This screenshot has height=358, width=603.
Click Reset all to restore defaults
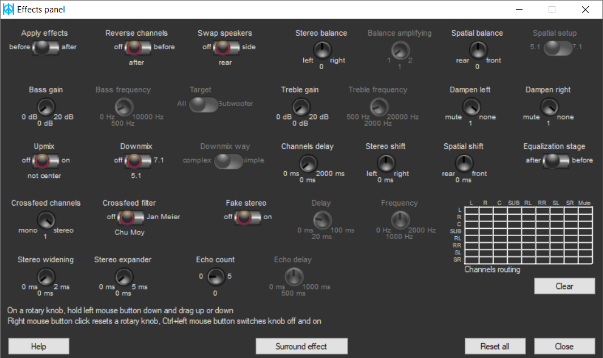495,346
